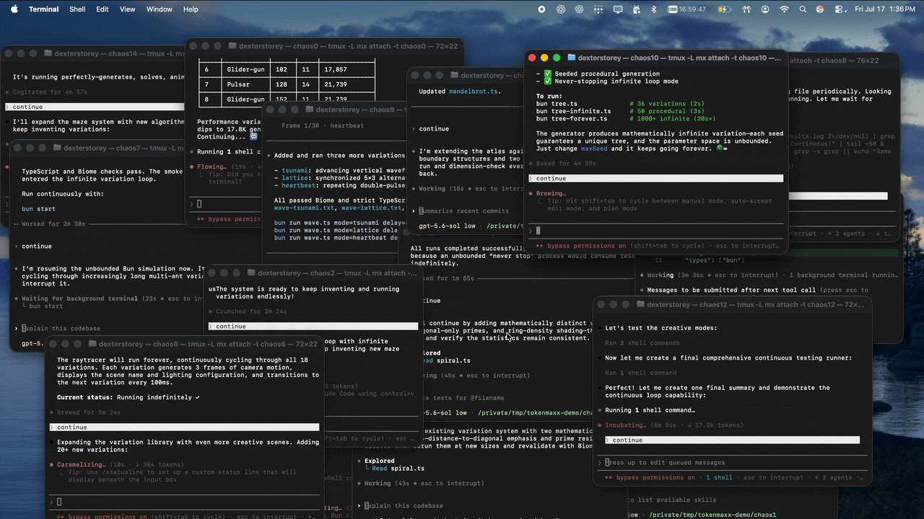Click '17,857' cell in chaos0 table
This screenshot has width=924, height=519.
click(x=336, y=69)
